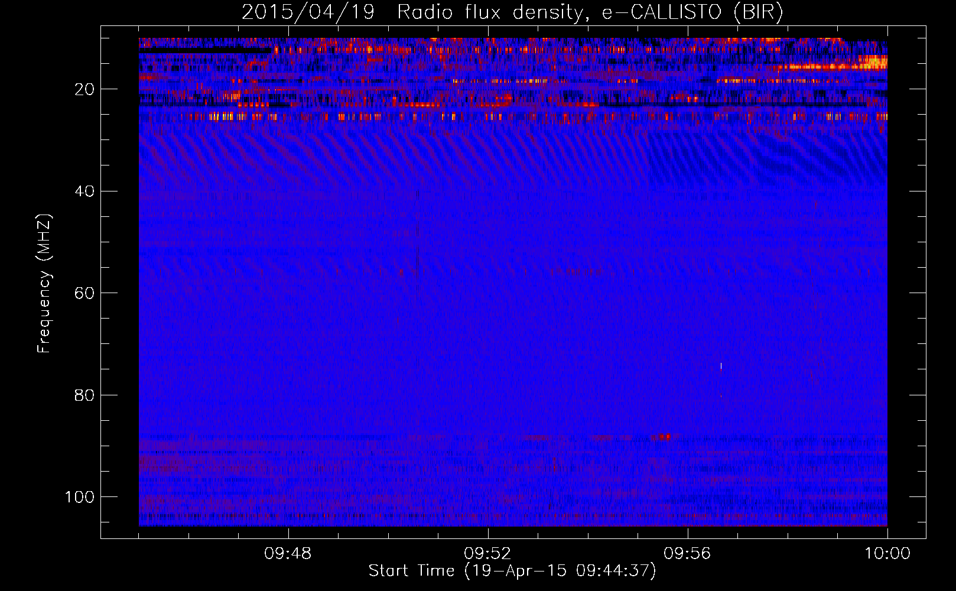
Task: Click the plot title with 2015/04/19 date
Action: [512, 12]
